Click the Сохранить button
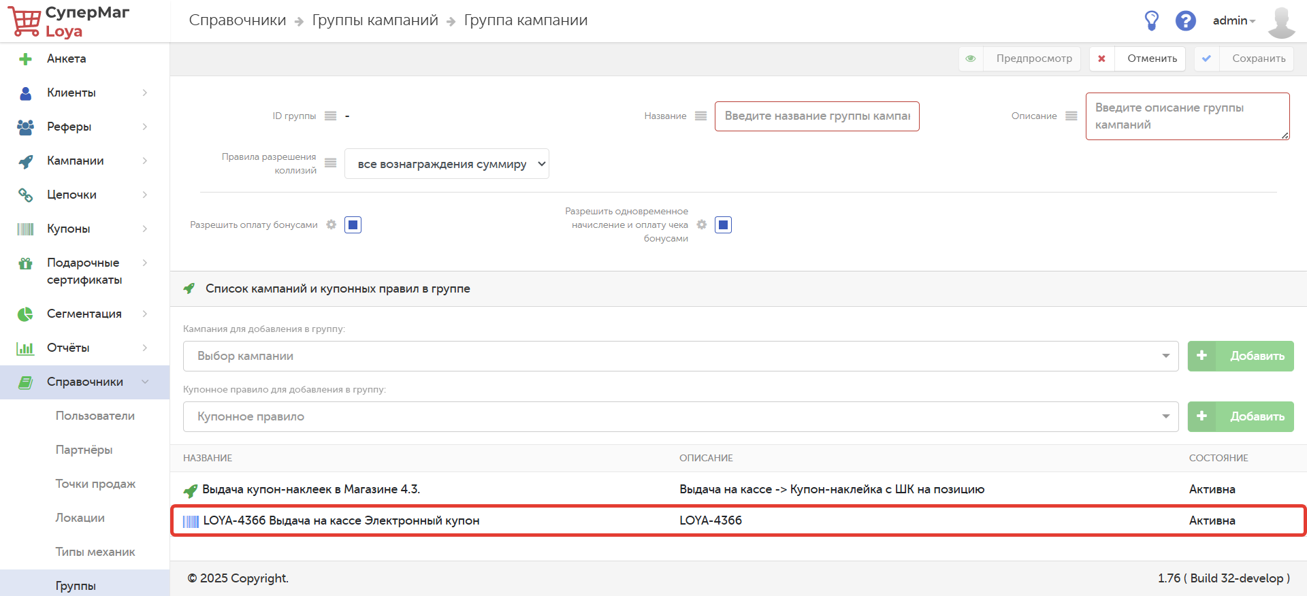 pyautogui.click(x=1244, y=59)
